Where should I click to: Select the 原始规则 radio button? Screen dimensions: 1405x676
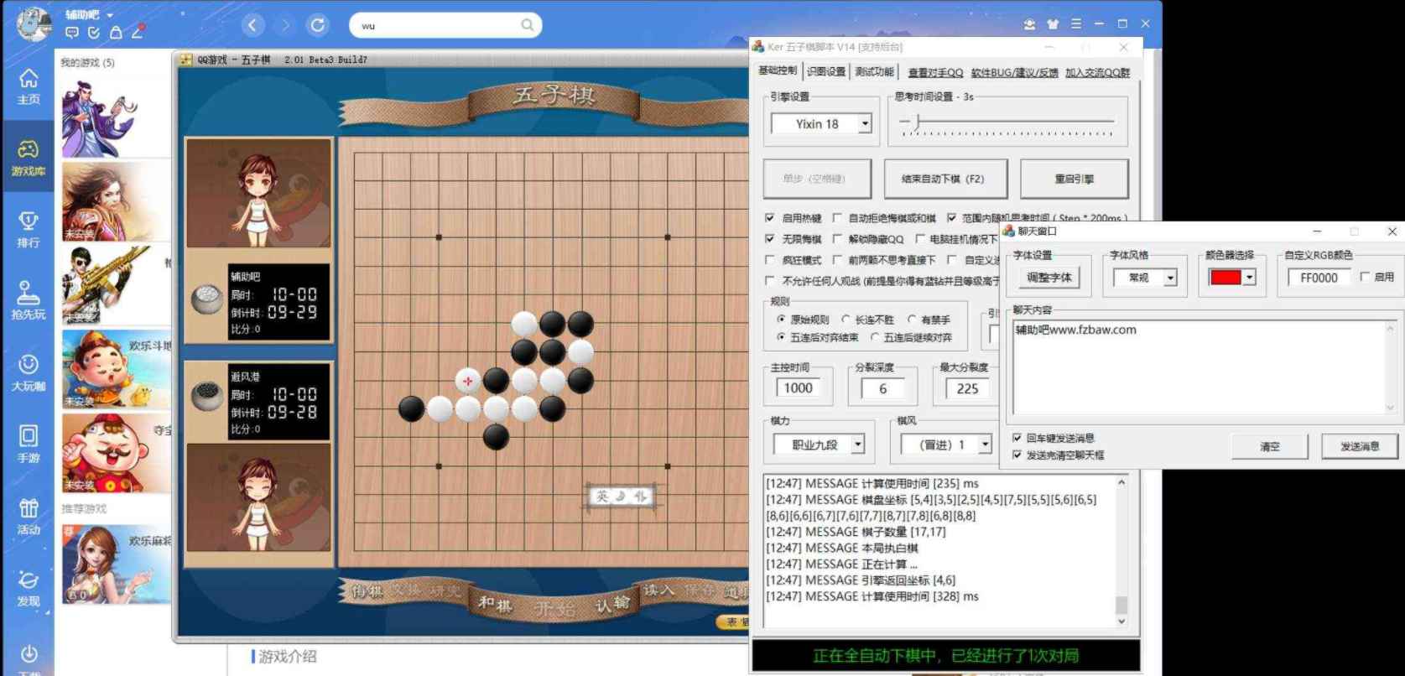coord(781,320)
